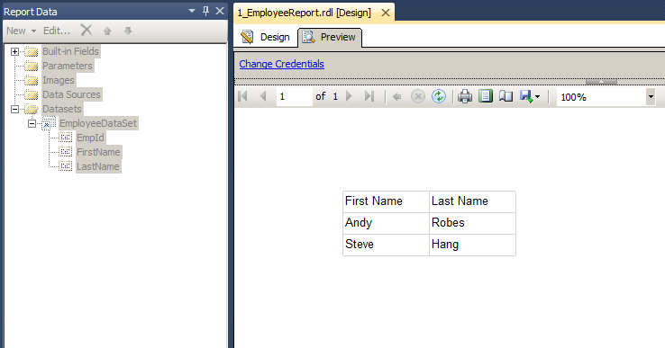Image resolution: width=665 pixels, height=348 pixels.
Task: Toggle print layout view
Action: click(486, 96)
